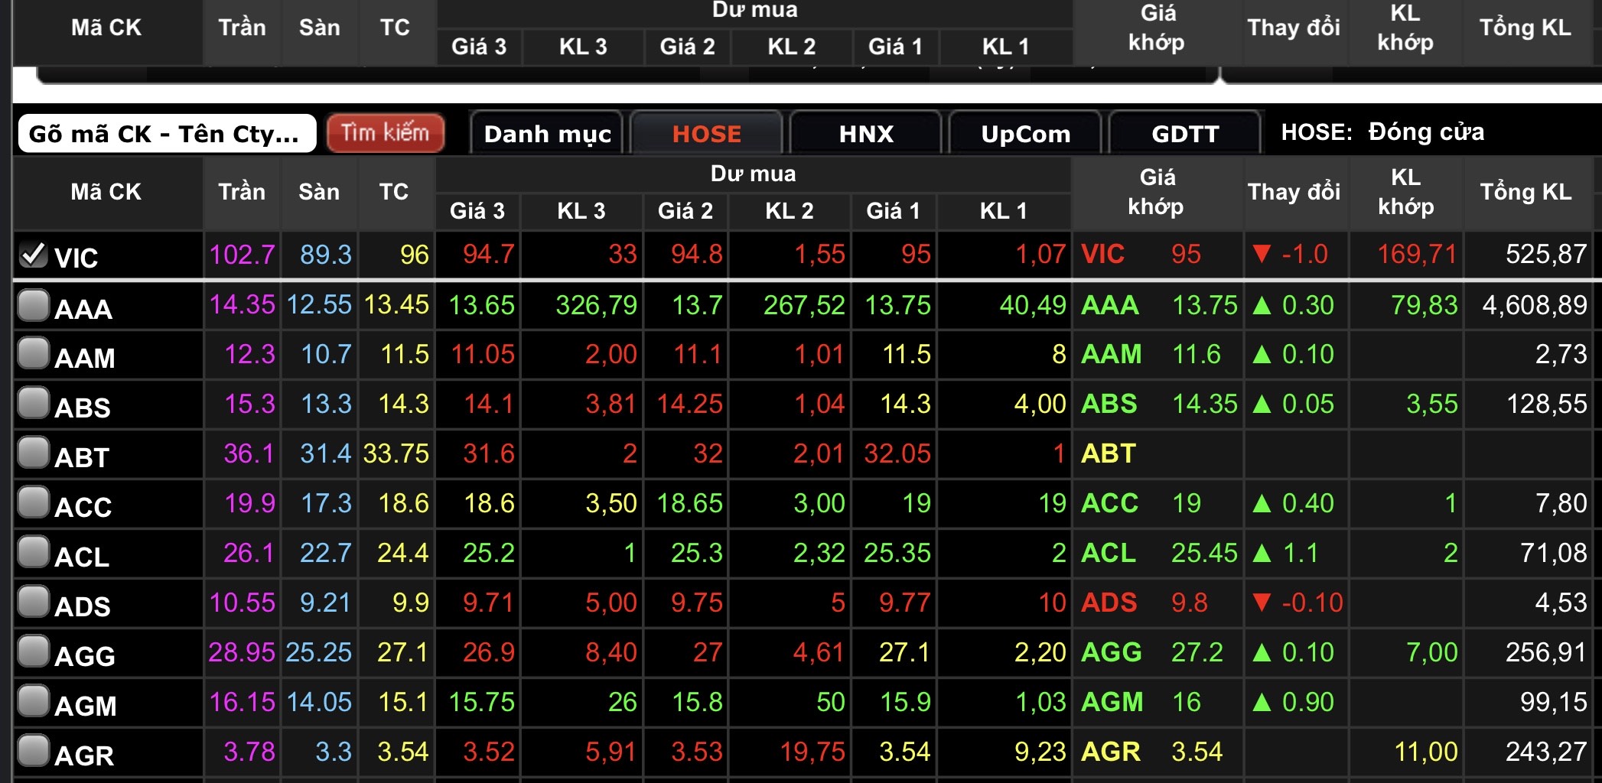Select the ACC ticker in Mã CK column

pyautogui.click(x=83, y=507)
